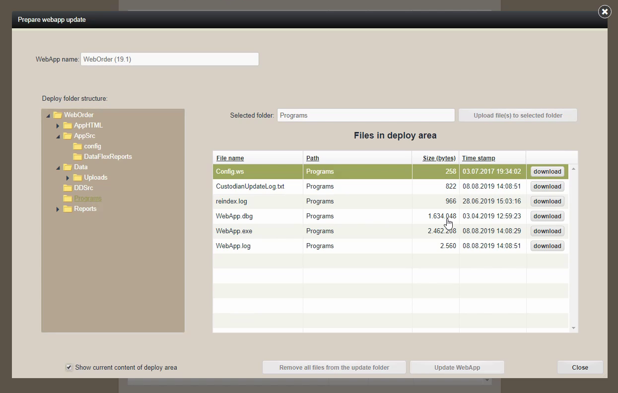Close dialog with the X icon
This screenshot has width=618, height=393.
(604, 11)
